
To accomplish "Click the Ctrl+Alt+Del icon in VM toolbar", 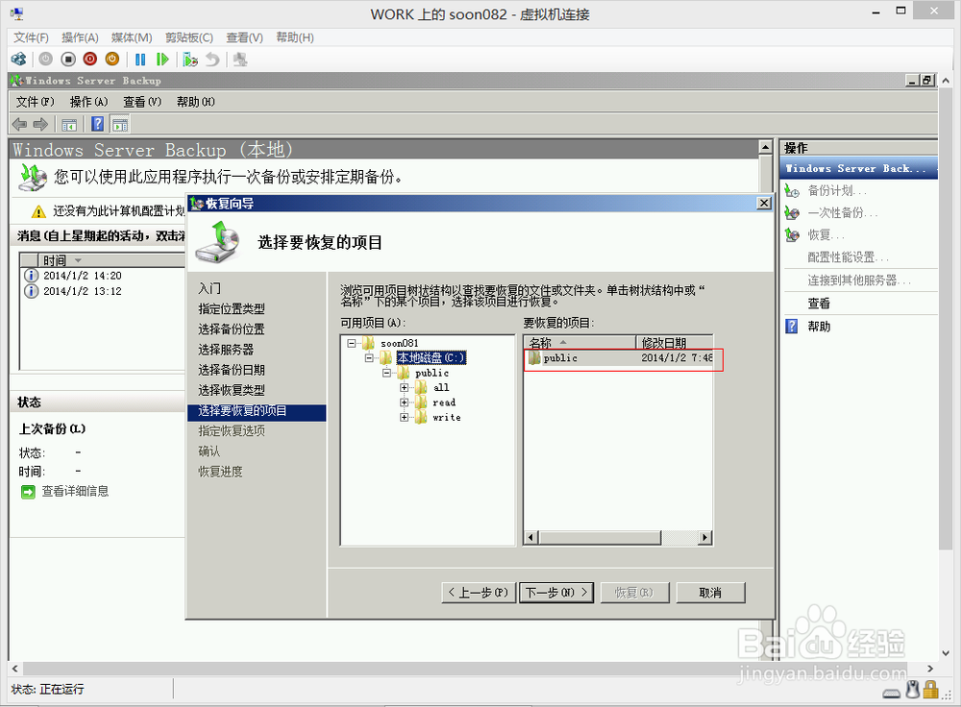I will tap(19, 60).
